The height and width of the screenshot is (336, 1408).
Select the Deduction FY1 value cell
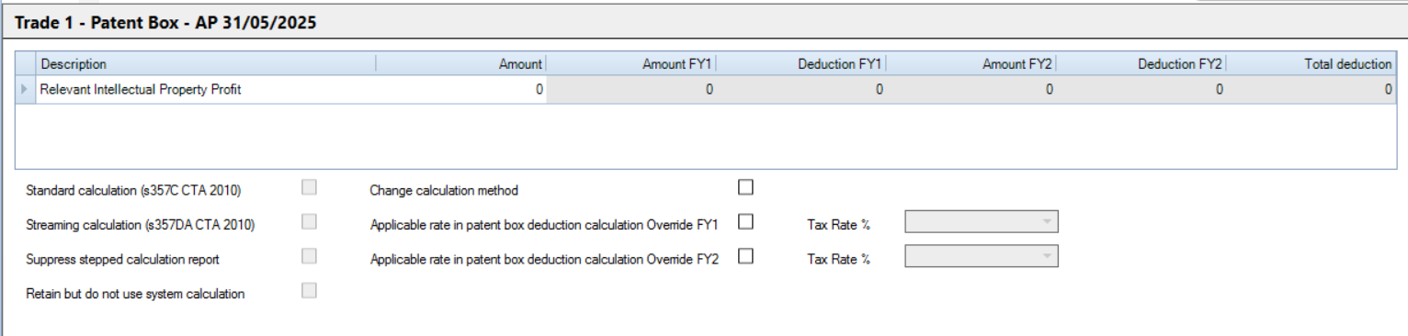click(801, 90)
